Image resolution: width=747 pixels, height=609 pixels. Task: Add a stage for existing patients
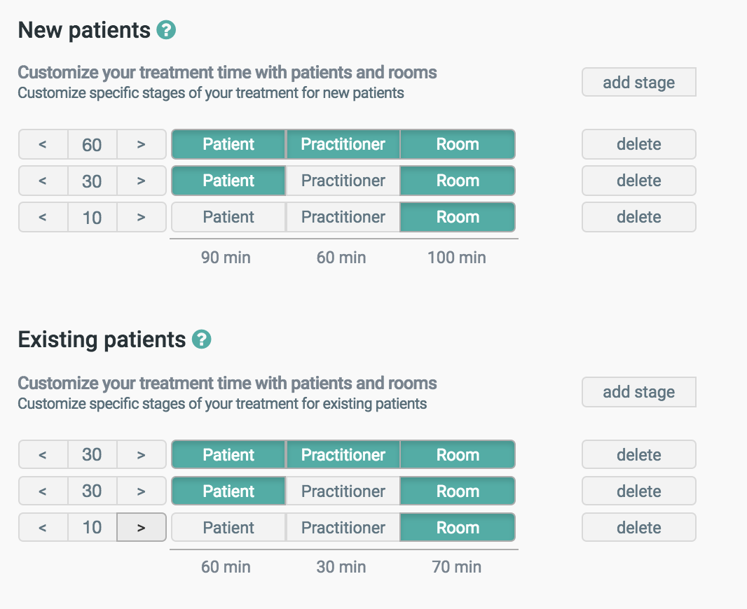[638, 393]
